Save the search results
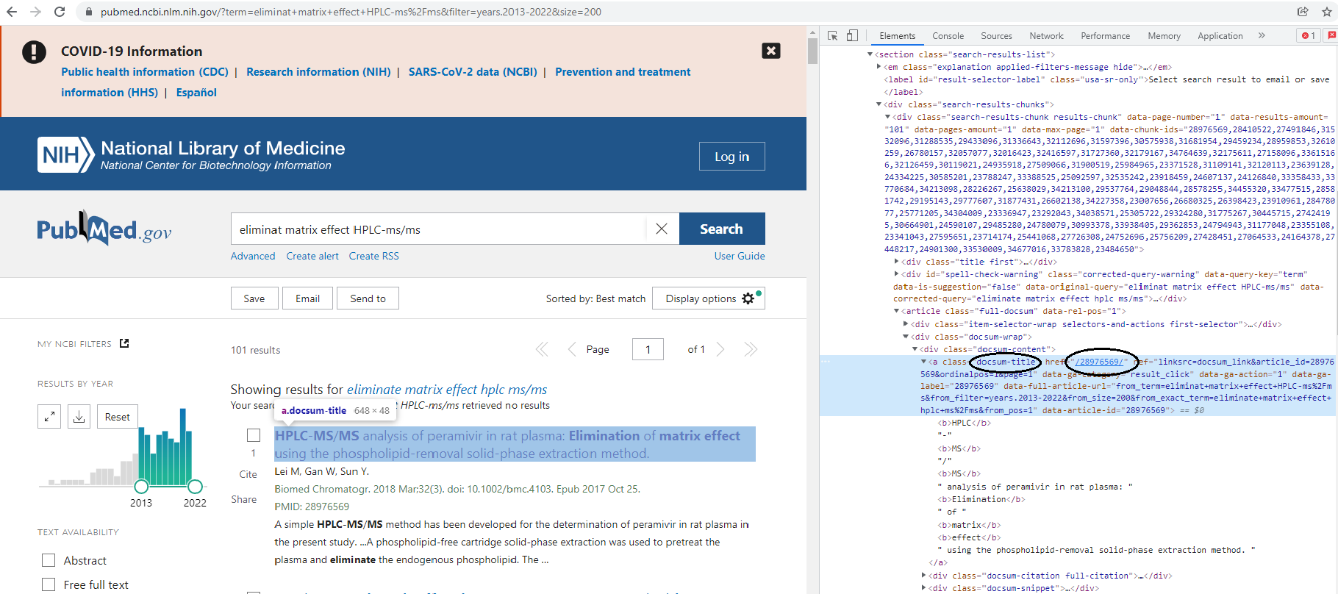This screenshot has height=594, width=1338. (x=254, y=298)
